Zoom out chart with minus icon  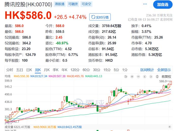[x=138, y=77]
